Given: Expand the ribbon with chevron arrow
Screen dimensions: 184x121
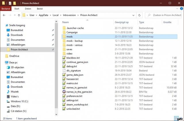Looking at the screenshot, I should pyautogui.click(x=177, y=9).
